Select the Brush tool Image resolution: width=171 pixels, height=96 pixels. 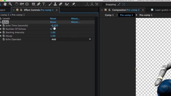pyautogui.click(x=50, y=4)
